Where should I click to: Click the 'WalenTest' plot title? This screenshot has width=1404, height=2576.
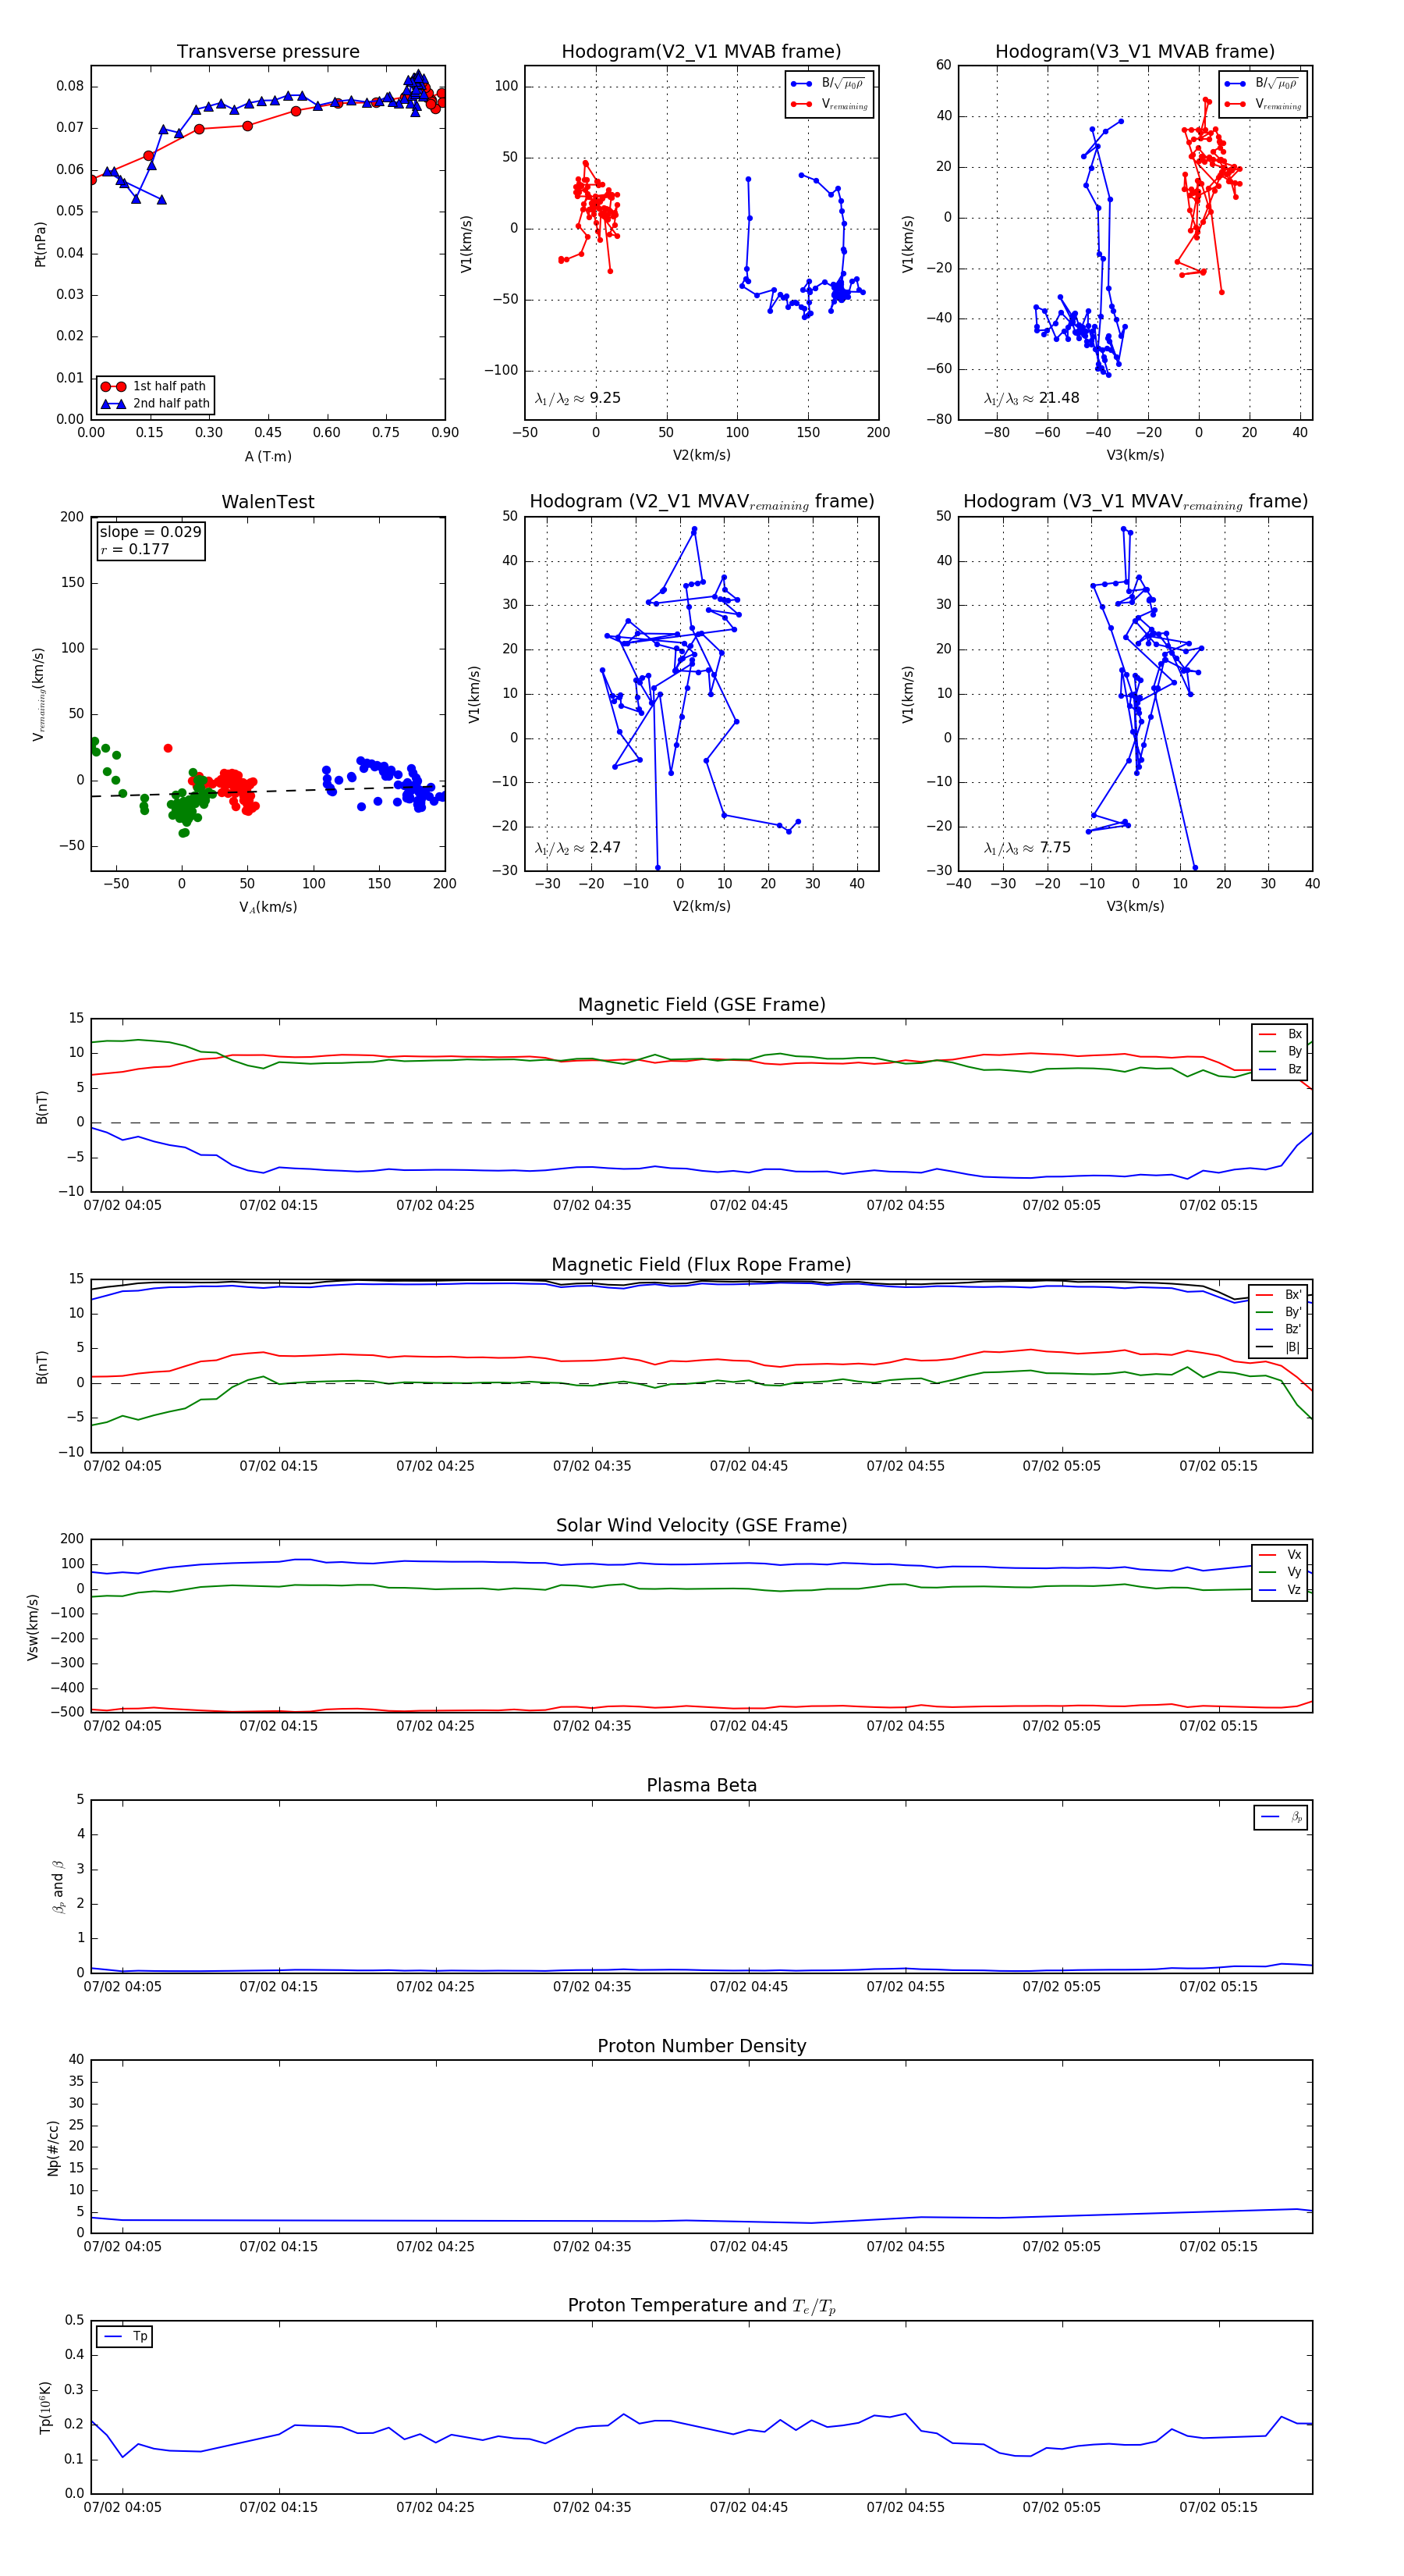(268, 502)
